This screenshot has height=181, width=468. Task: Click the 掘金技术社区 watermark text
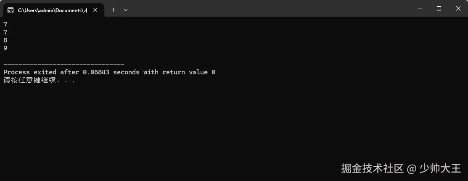(373, 169)
